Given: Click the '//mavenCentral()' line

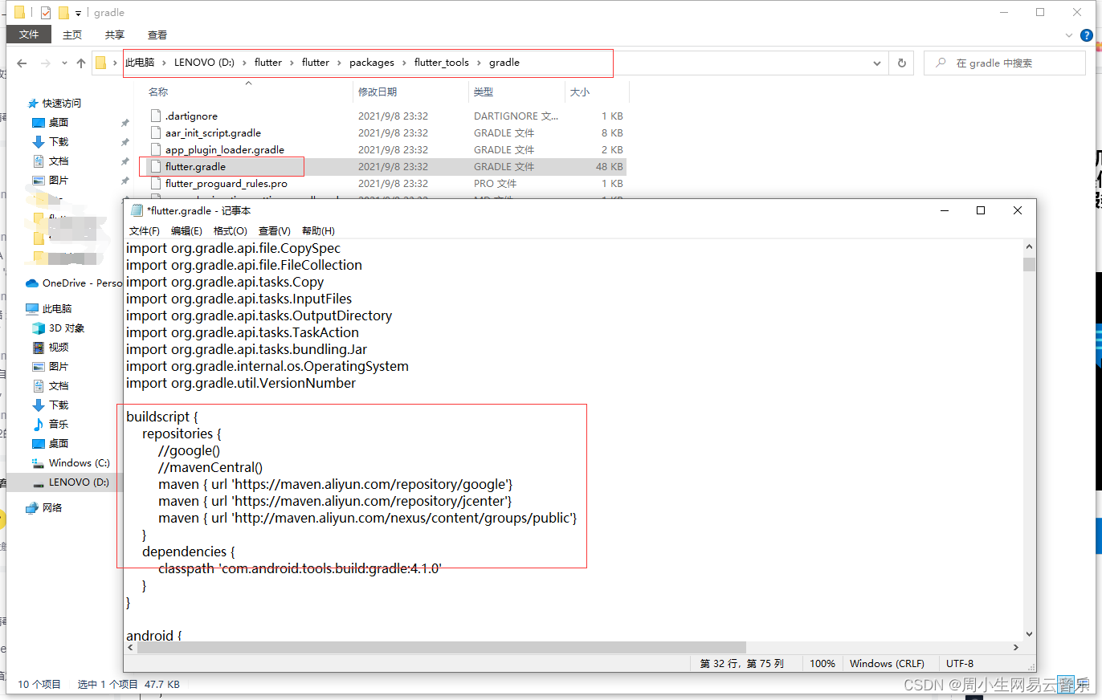Looking at the screenshot, I should click(x=210, y=467).
